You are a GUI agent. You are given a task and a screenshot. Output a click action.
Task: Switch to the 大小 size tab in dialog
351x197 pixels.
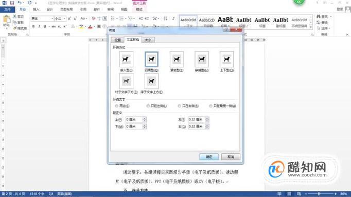[x=148, y=40]
